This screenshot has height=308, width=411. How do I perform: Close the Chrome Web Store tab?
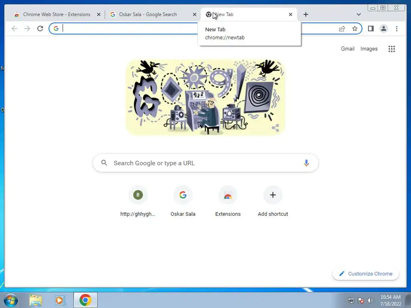tap(99, 14)
